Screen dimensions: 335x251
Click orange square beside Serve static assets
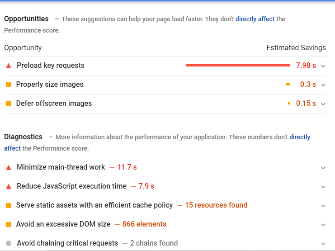point(8,206)
